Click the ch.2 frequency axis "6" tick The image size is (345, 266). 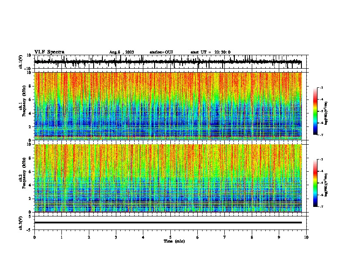30,172
